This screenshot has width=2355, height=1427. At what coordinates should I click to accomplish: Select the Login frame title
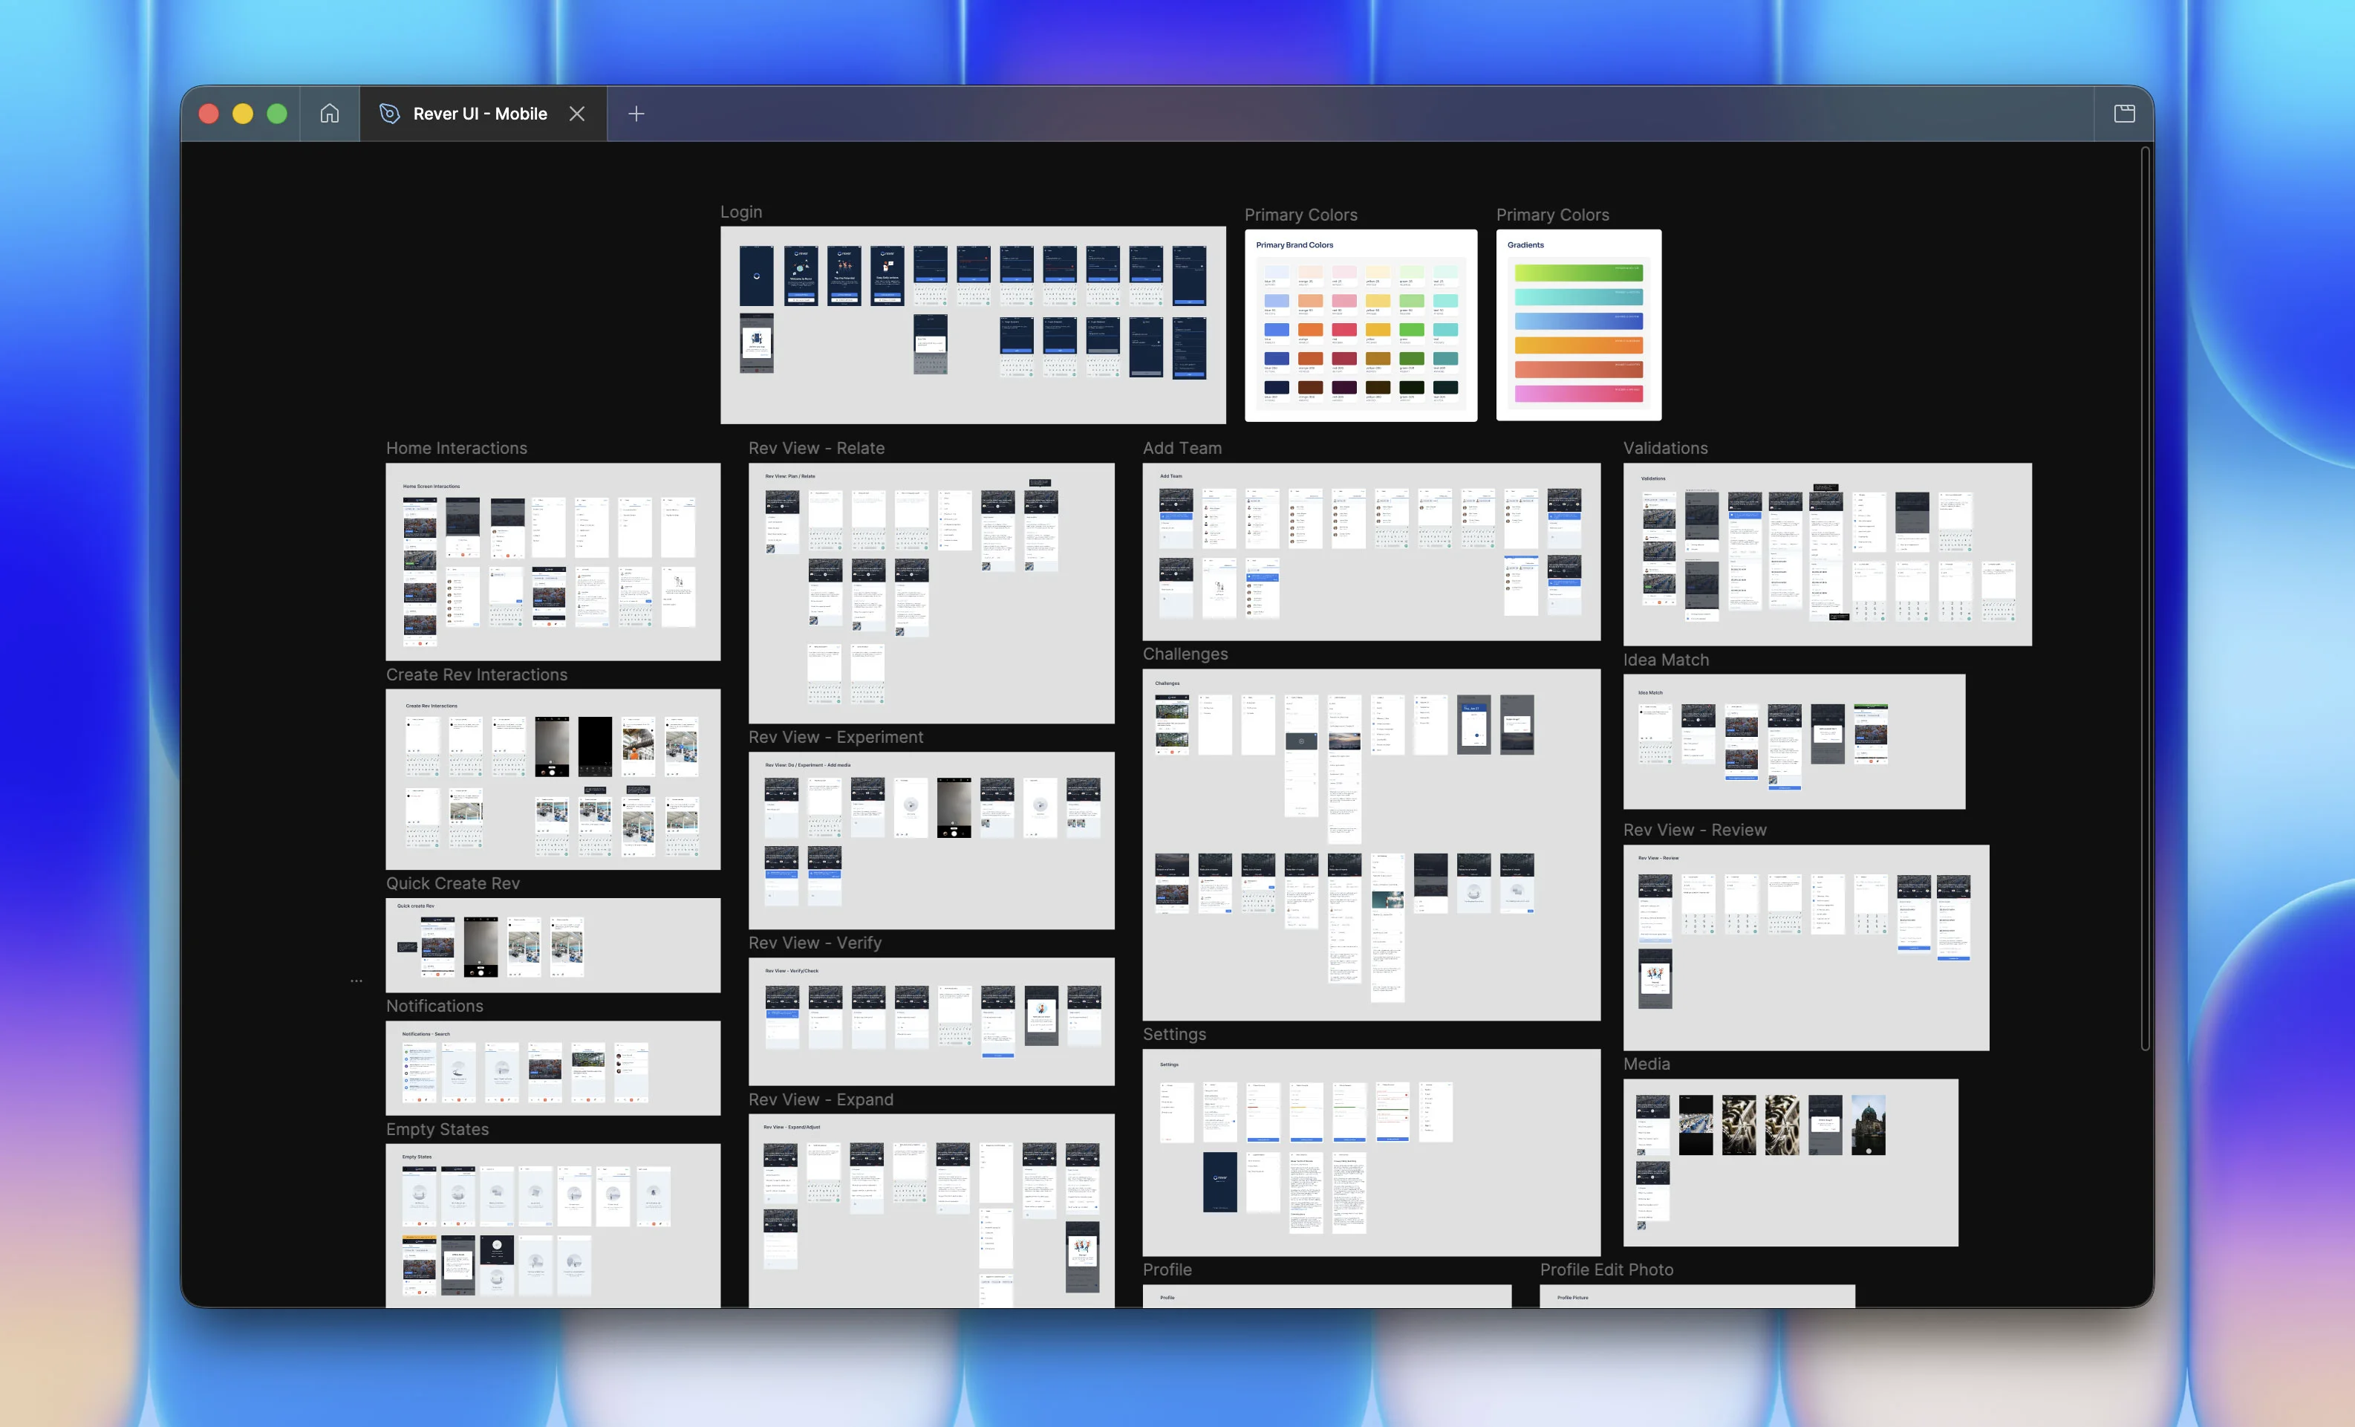click(740, 211)
